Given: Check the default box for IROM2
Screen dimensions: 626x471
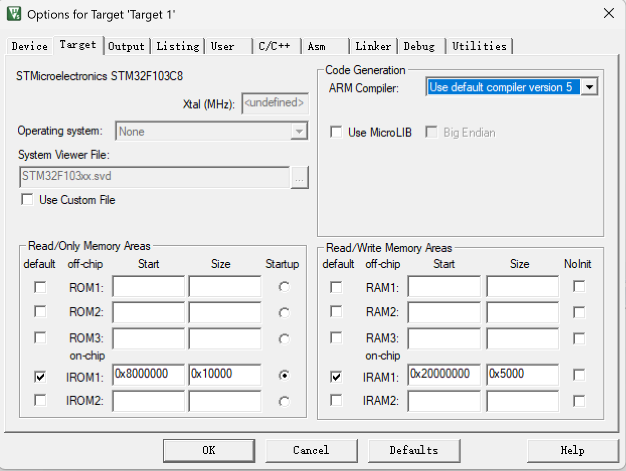Looking at the screenshot, I should (40, 400).
